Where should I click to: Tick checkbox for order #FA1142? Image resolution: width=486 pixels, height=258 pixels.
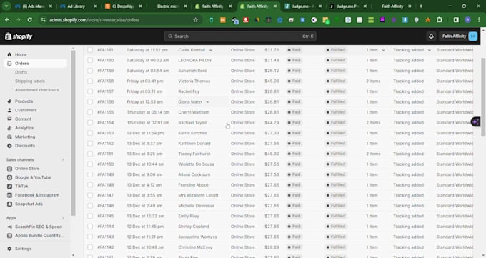tap(90, 247)
